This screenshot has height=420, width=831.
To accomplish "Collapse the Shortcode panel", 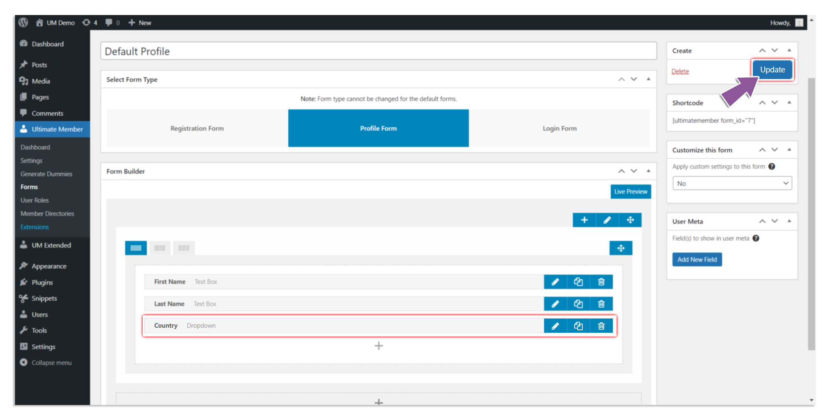I will (x=789, y=103).
